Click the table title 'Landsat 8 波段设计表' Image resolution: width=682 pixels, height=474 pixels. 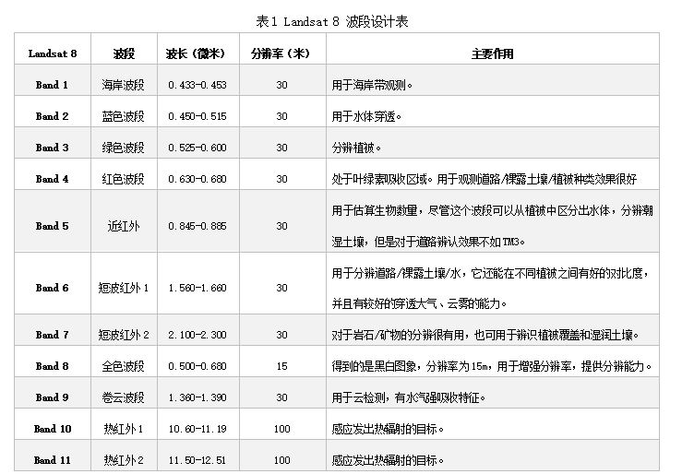(x=346, y=21)
